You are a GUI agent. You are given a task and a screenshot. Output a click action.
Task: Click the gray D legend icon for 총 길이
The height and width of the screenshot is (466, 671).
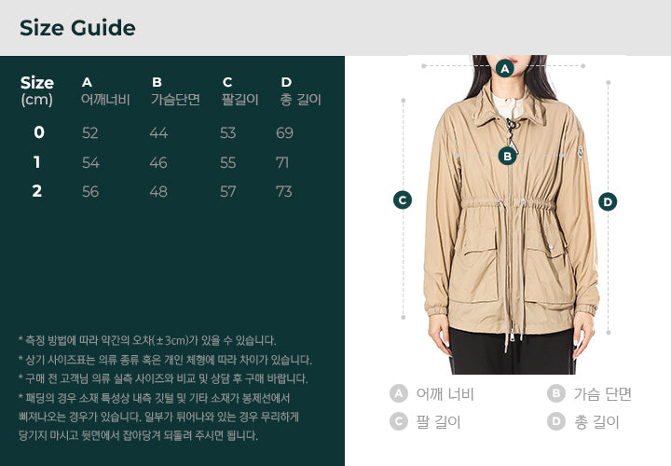555,421
